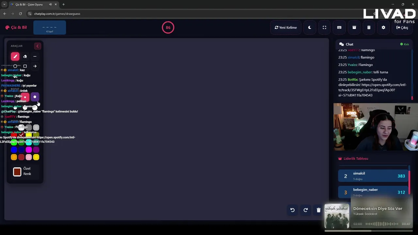The image size is (418, 235).
Task: Select the straight line tool
Action: (35, 56)
